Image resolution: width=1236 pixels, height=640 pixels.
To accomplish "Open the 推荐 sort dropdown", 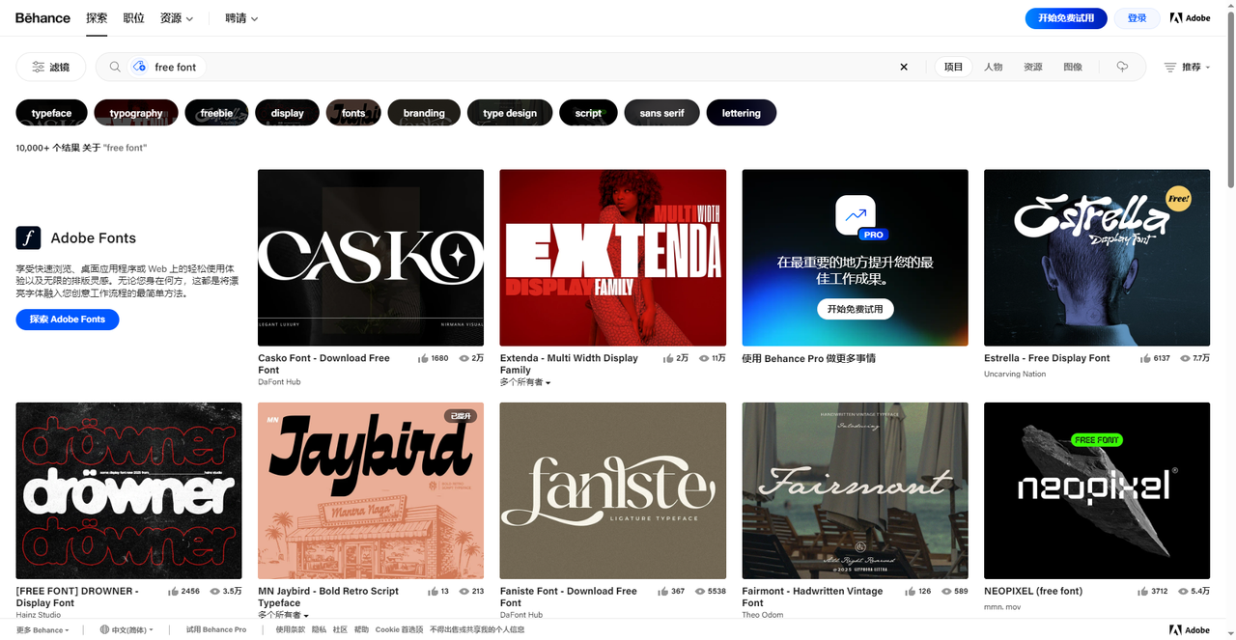I will point(1187,67).
